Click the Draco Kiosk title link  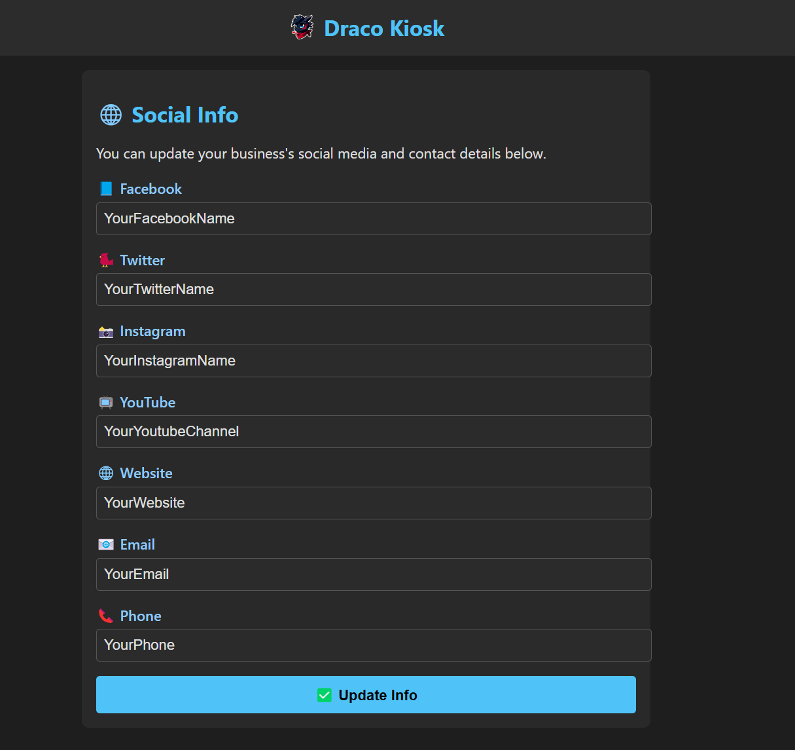[384, 28]
